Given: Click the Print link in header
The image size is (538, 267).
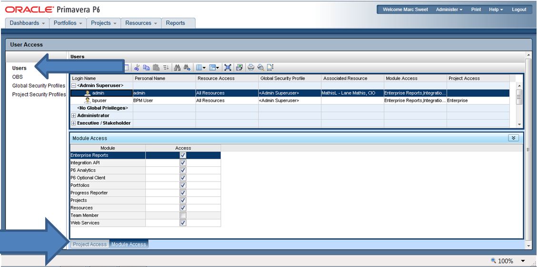Looking at the screenshot, I should pyautogui.click(x=476, y=10).
